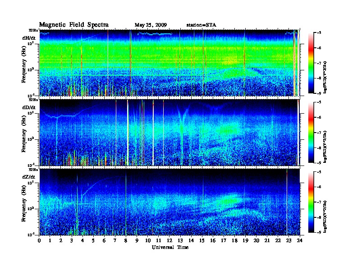Click inside the dH/dt spectrogram plot
Screen dimensions: 357x276
point(169,63)
